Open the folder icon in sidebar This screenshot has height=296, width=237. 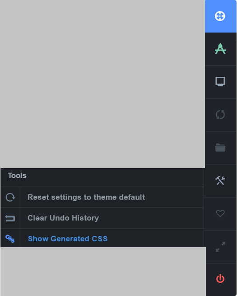(x=220, y=147)
